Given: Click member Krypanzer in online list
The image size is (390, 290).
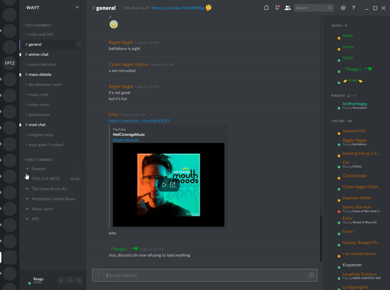Looking at the screenshot, I should [352, 265].
